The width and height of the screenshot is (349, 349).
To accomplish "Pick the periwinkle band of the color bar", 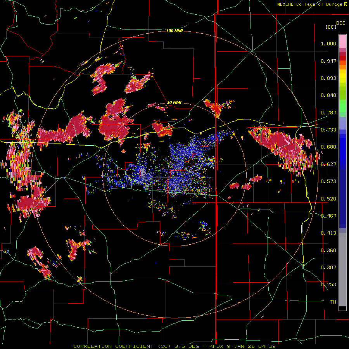I will pos(342,123).
